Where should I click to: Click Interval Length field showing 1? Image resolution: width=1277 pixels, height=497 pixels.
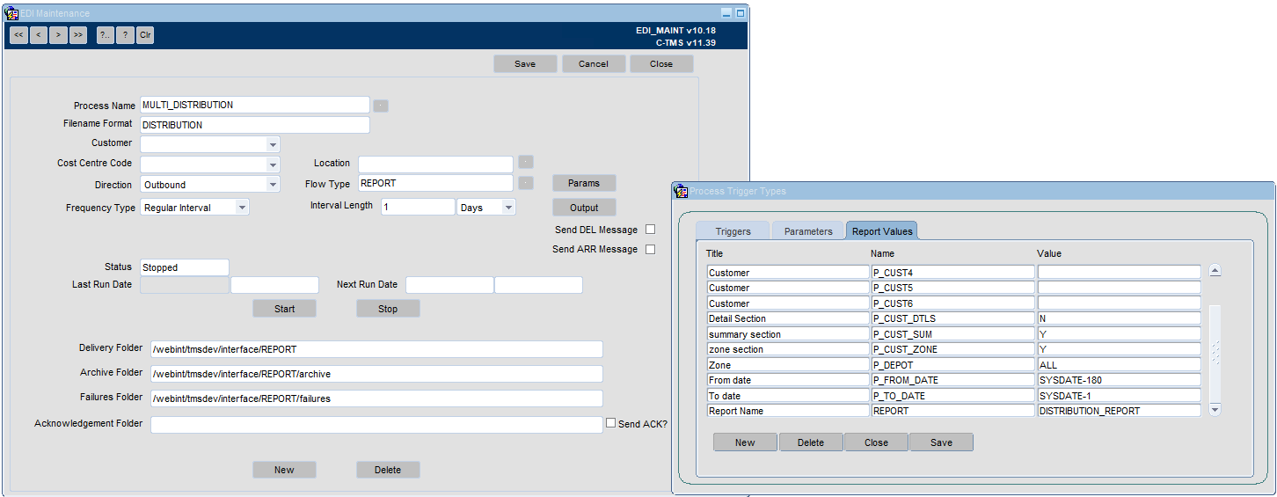[x=418, y=207]
